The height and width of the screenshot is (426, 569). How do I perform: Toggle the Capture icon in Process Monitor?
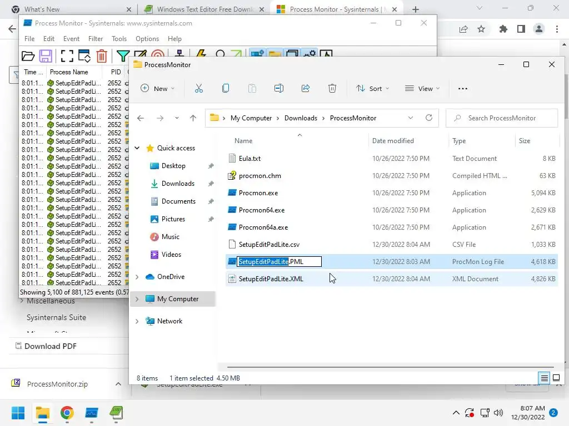[x=67, y=56]
